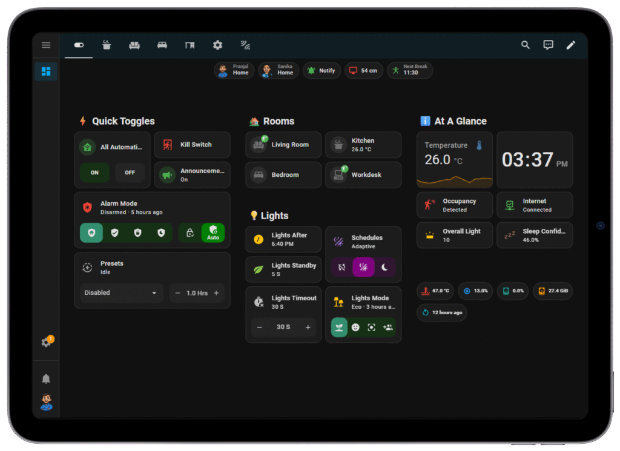Open the settings gear tab

[x=217, y=45]
